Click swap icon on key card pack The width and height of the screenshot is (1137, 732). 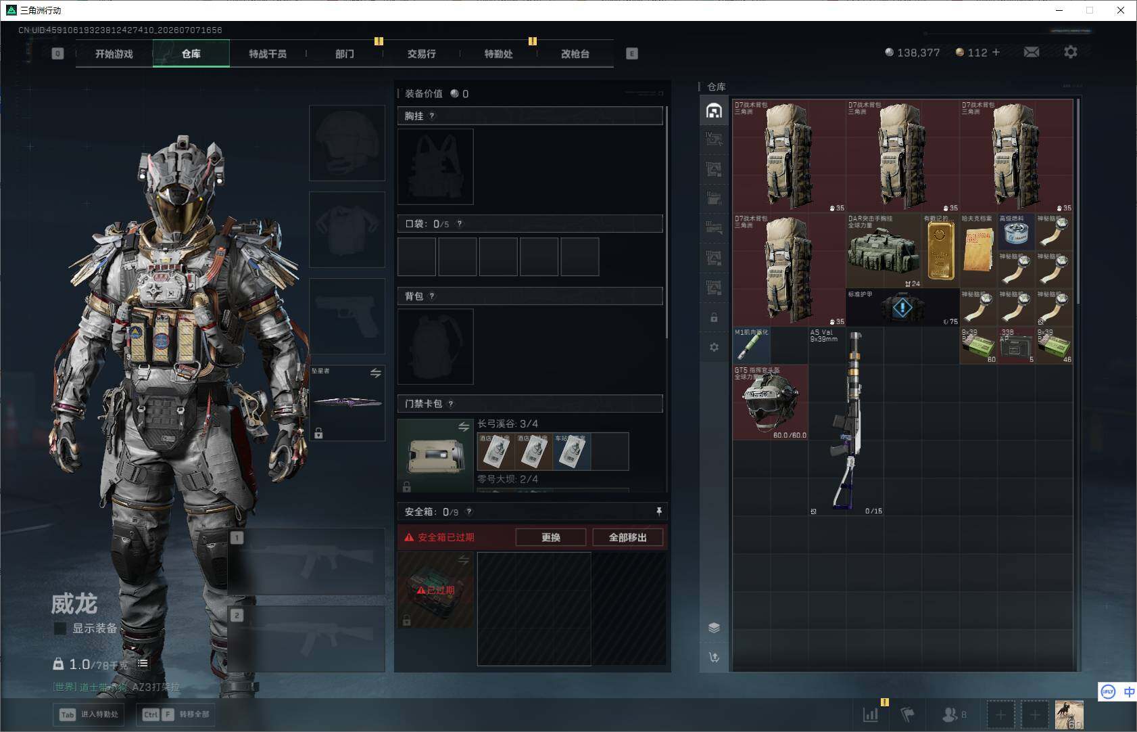(x=464, y=426)
